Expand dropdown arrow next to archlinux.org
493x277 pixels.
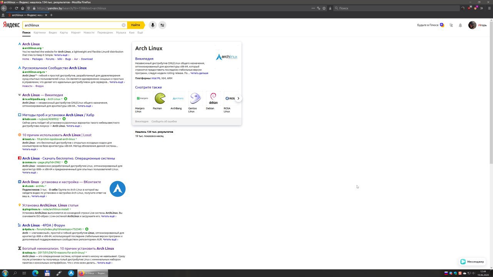(43, 48)
